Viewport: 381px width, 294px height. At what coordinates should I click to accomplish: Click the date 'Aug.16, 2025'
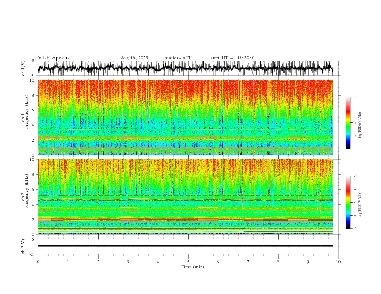[x=134, y=58]
